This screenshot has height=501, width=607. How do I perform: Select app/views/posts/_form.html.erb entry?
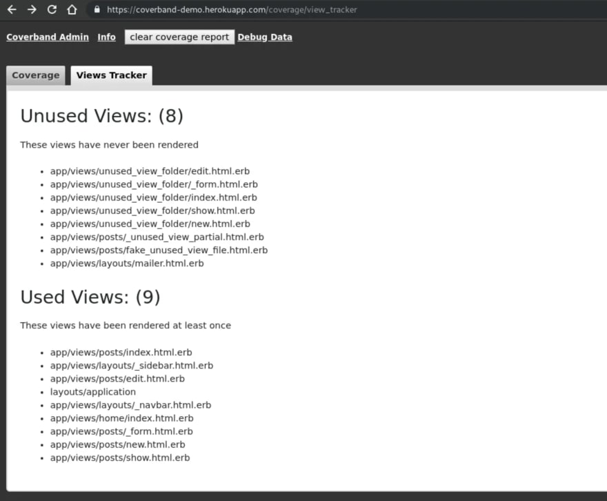pyautogui.click(x=121, y=431)
